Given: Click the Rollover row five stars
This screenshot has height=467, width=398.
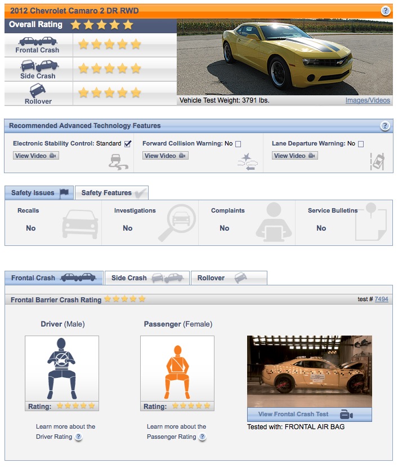Looking at the screenshot, I should 109,92.
